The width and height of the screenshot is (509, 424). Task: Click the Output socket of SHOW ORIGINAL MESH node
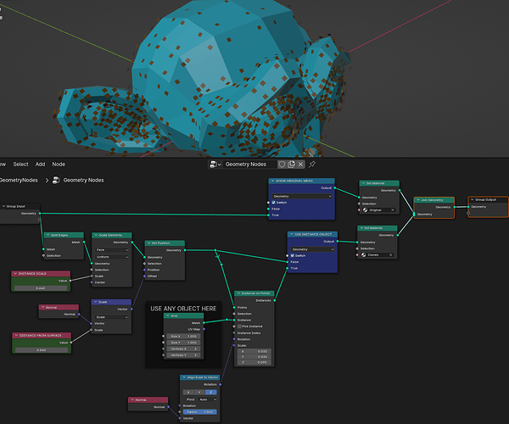[335, 187]
